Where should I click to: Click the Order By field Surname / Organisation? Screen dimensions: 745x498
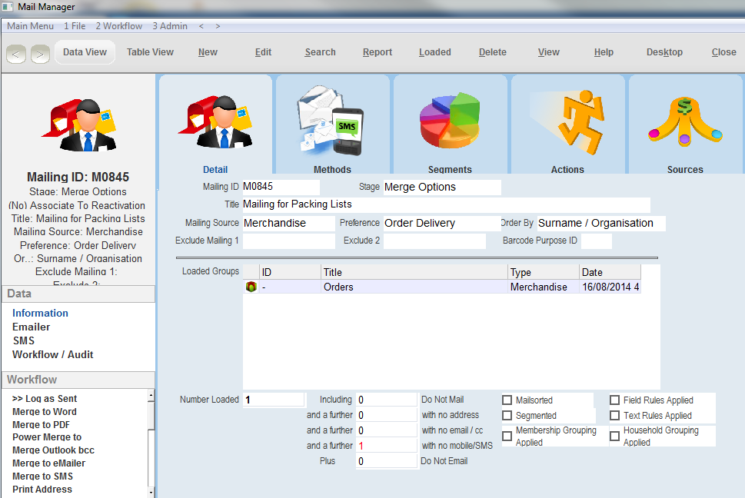point(601,223)
